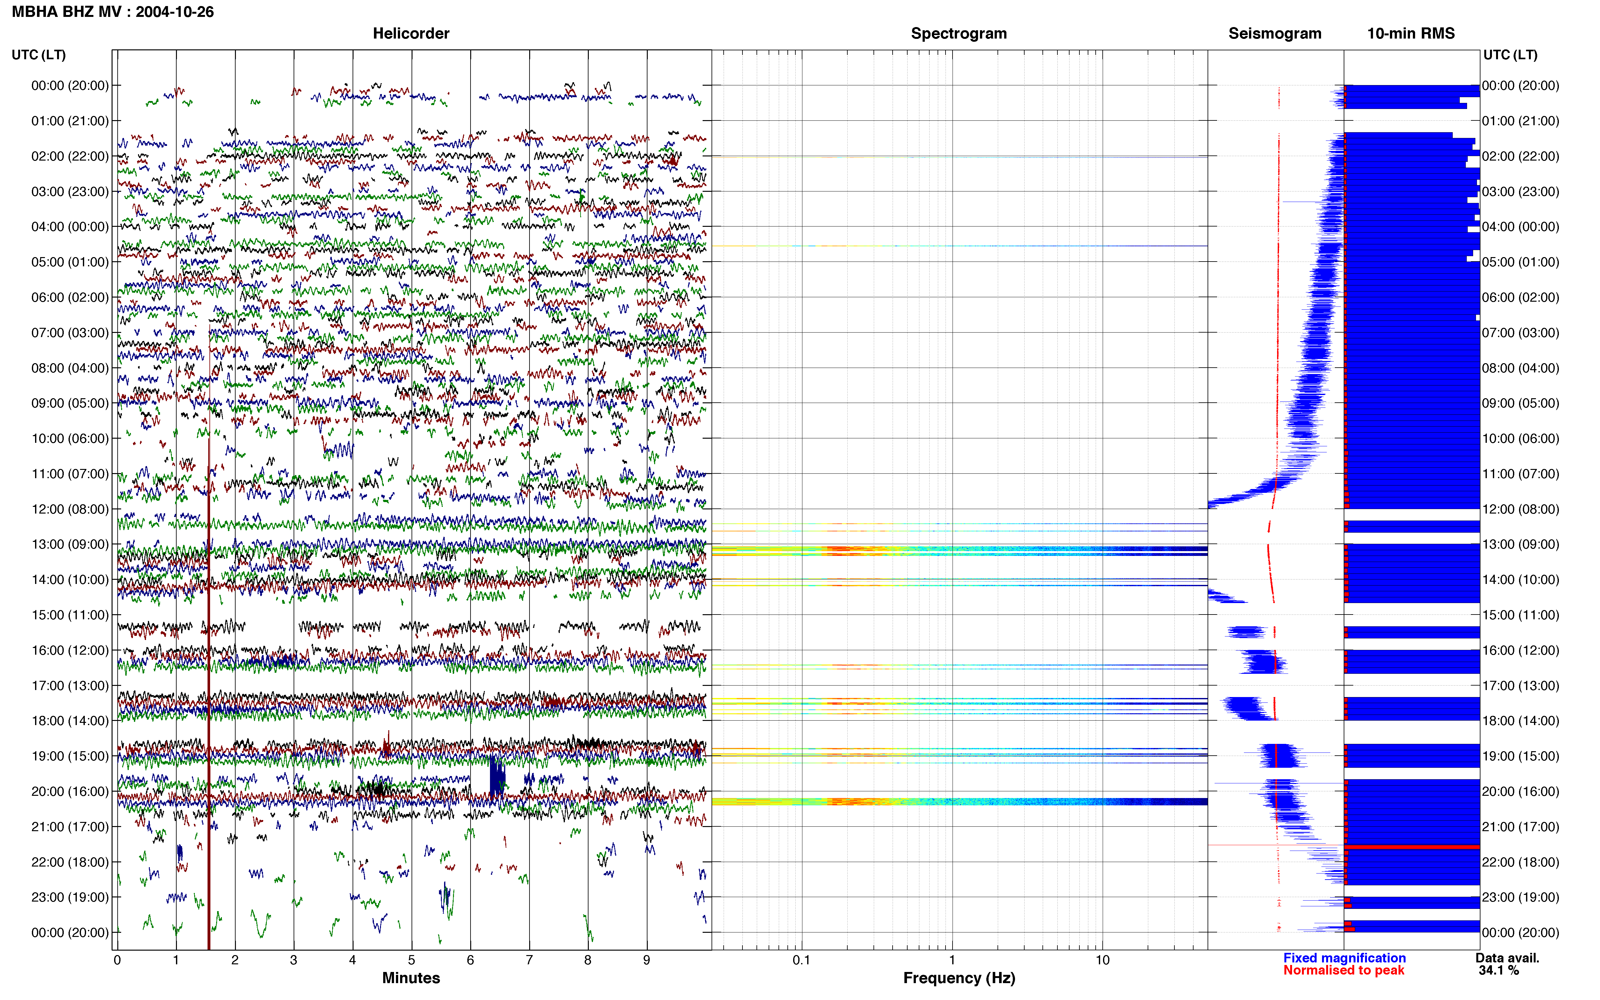Click "06:00 (02:00)" on the Helicorder time axis

[x=70, y=298]
